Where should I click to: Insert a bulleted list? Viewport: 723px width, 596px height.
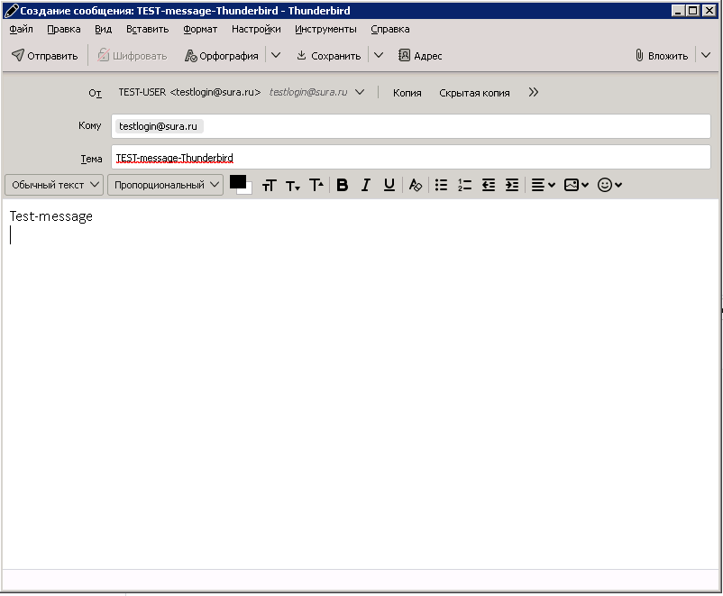tap(442, 185)
